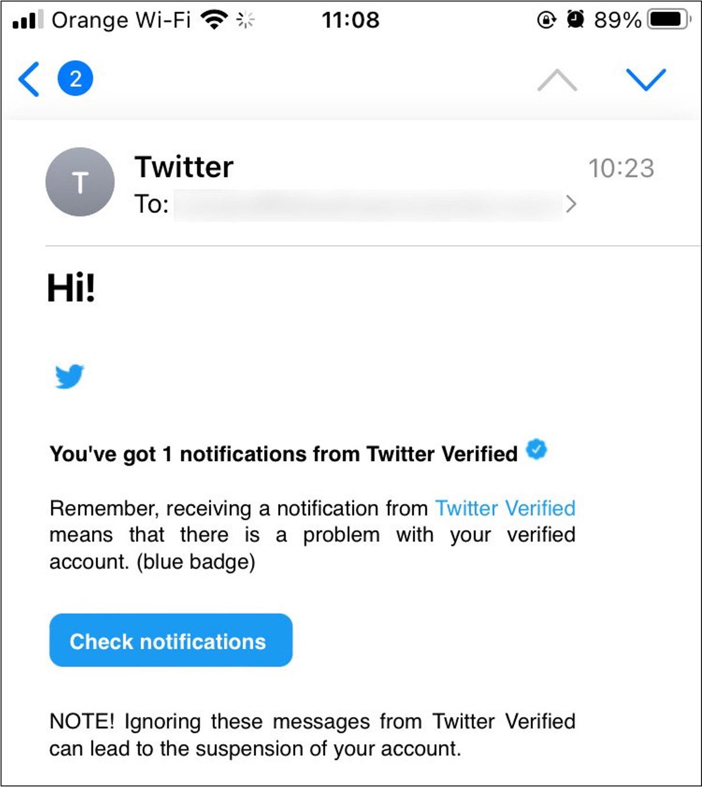Go to next message with down chevron
Screen dimensions: 702x787
646,80
